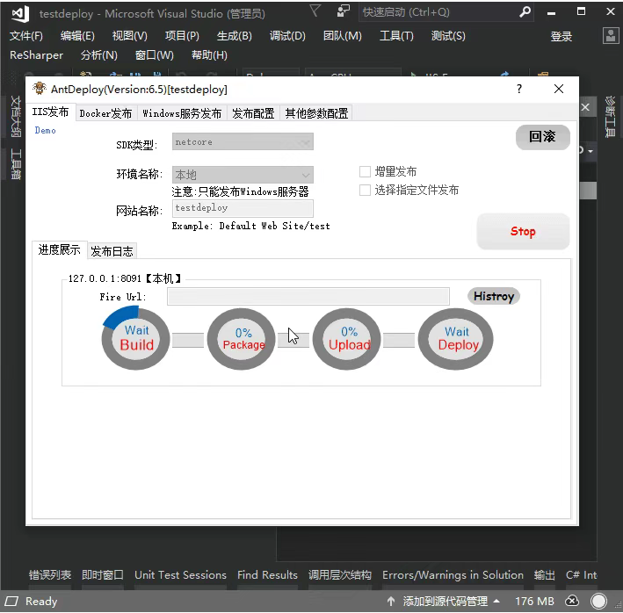Click the Upload stage progress circle
The height and width of the screenshot is (613, 623).
[x=349, y=339]
